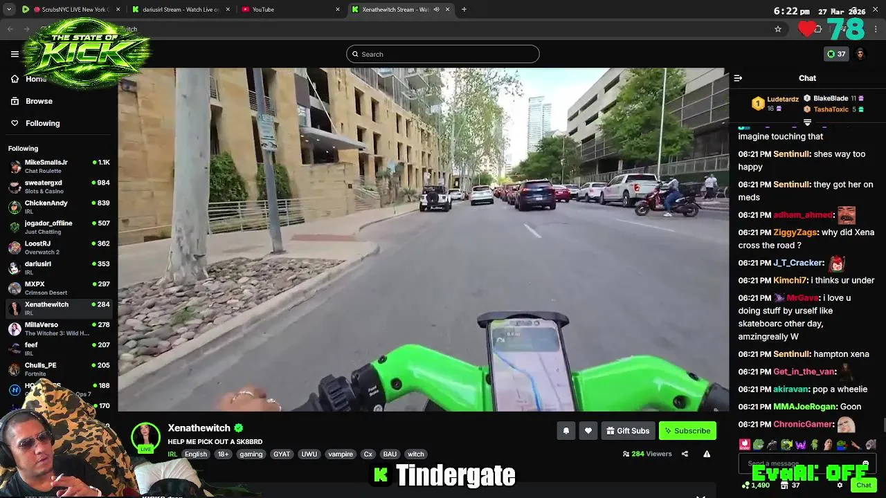Close the YouTube browser tab

[x=338, y=10]
